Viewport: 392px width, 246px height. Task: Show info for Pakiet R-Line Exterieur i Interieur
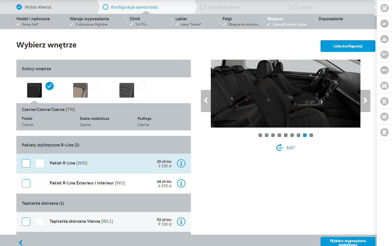click(x=181, y=183)
